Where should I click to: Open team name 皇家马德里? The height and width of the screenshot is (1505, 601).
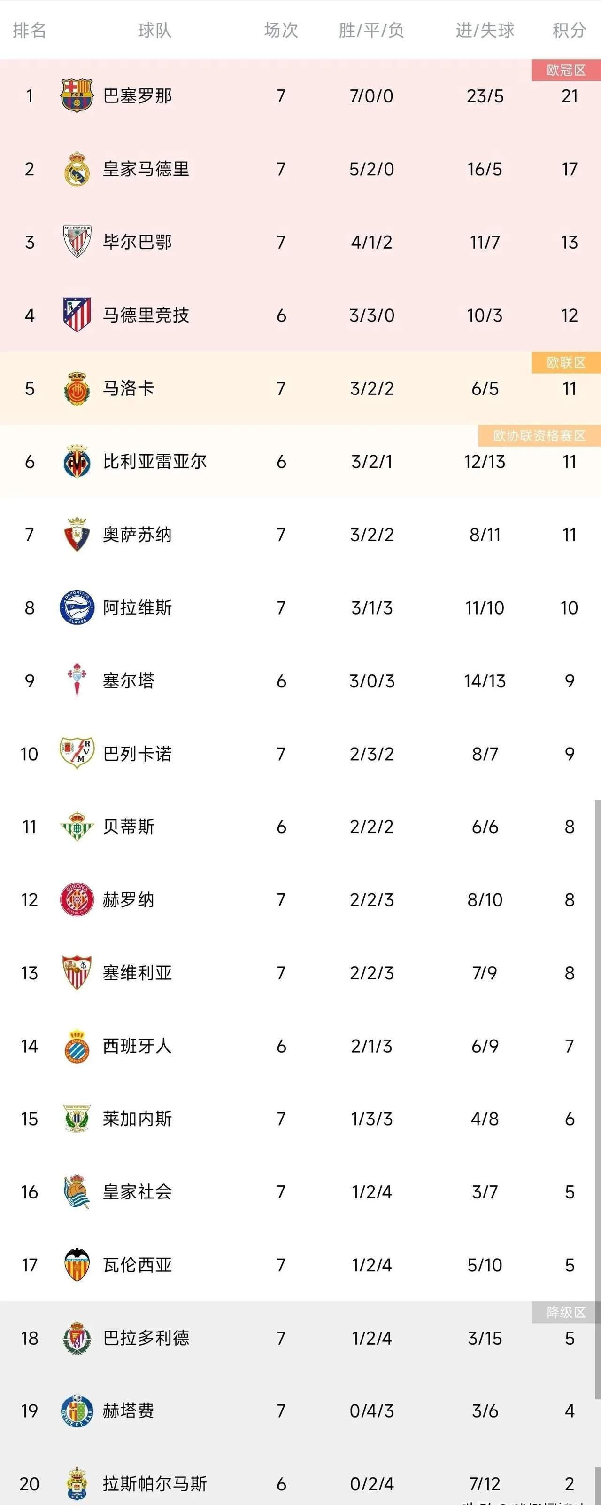tap(146, 169)
